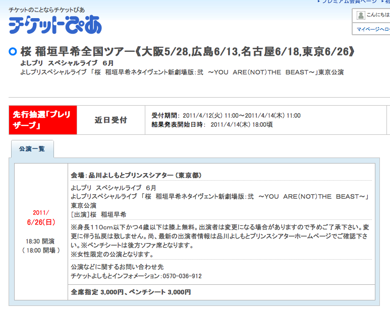Click the red 先行抽選「プレリザーブ」 label
This screenshot has height=313, width=390.
[x=43, y=120]
